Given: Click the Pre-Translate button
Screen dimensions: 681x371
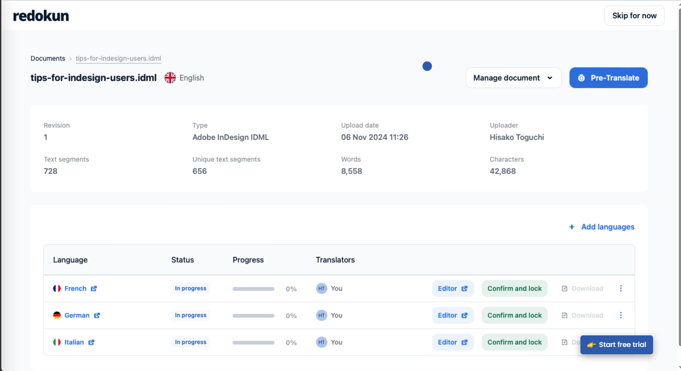Looking at the screenshot, I should (x=608, y=78).
